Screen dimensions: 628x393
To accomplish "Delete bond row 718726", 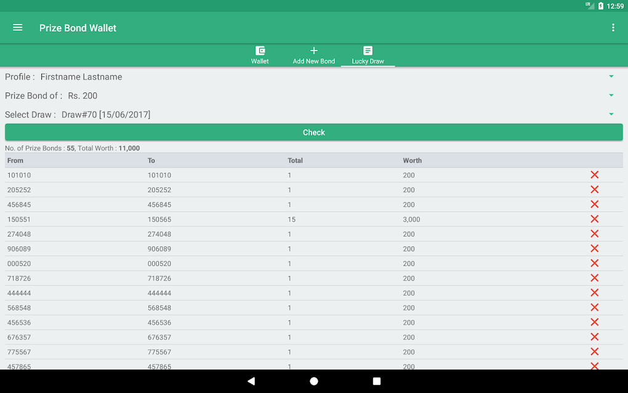I will click(594, 278).
